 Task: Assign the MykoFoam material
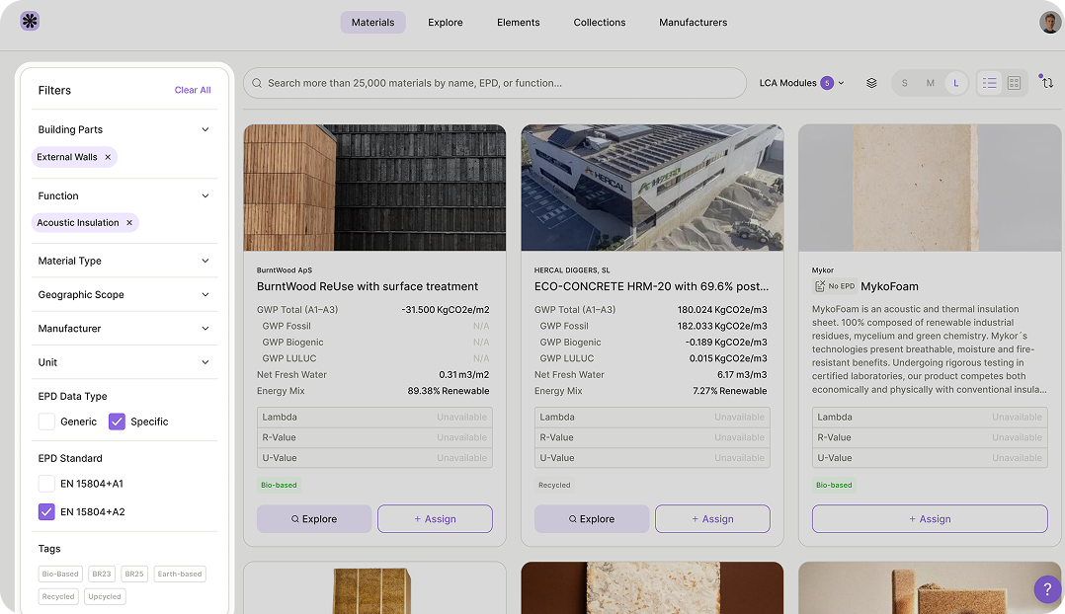coord(930,519)
